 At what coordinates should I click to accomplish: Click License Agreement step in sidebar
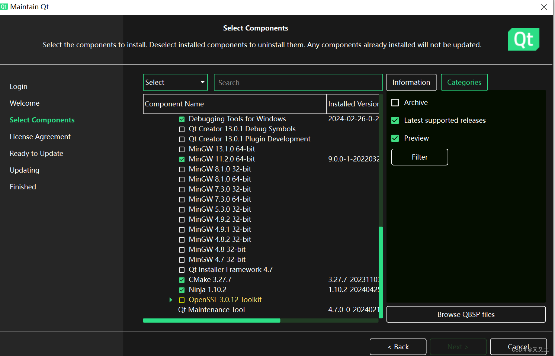coord(40,137)
